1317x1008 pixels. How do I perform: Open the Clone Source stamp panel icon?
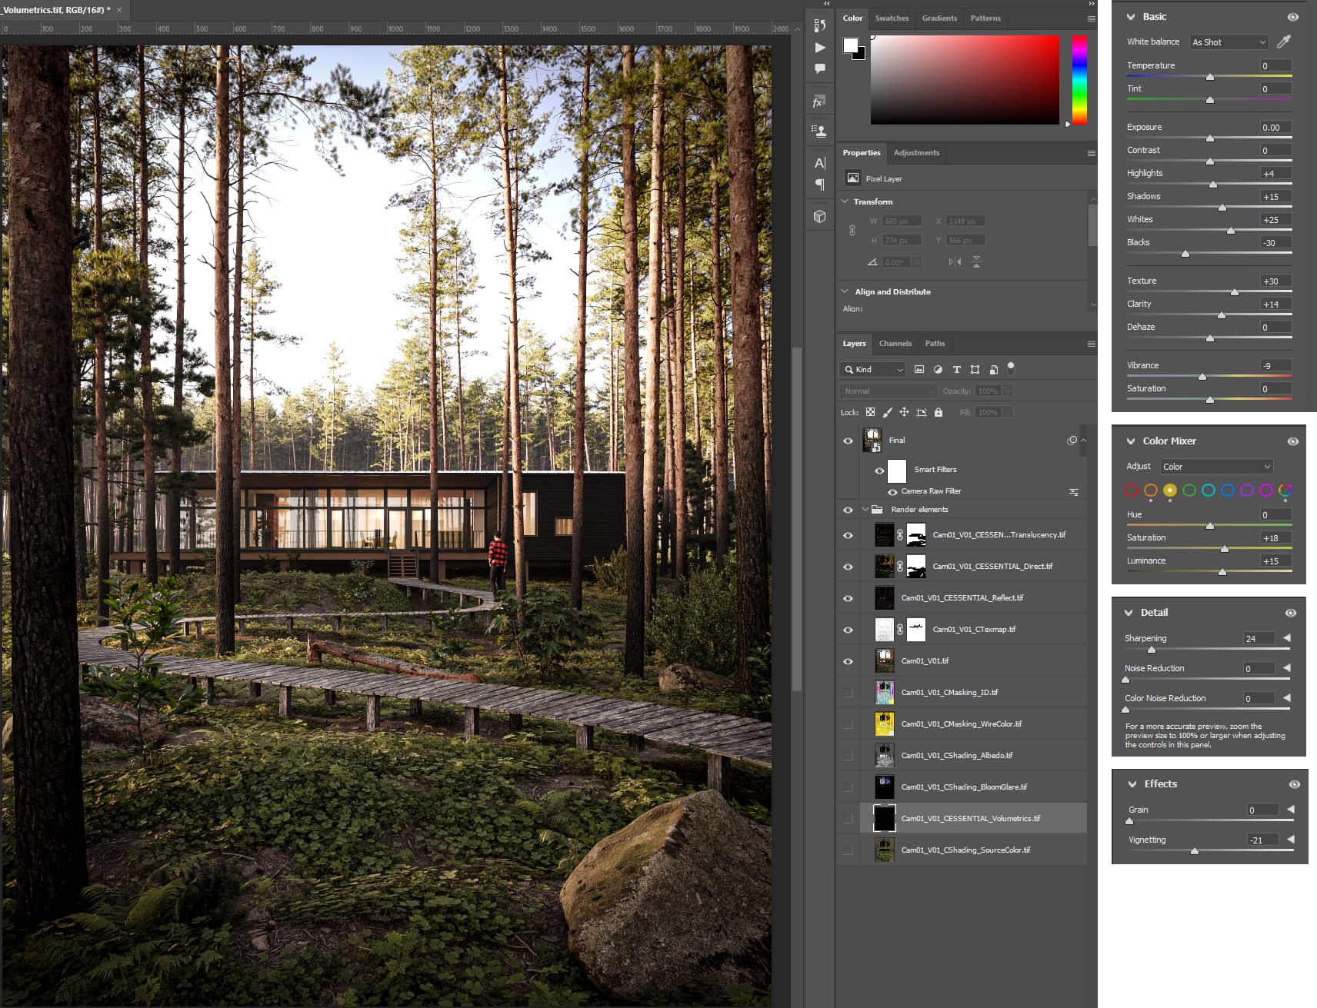[x=819, y=131]
